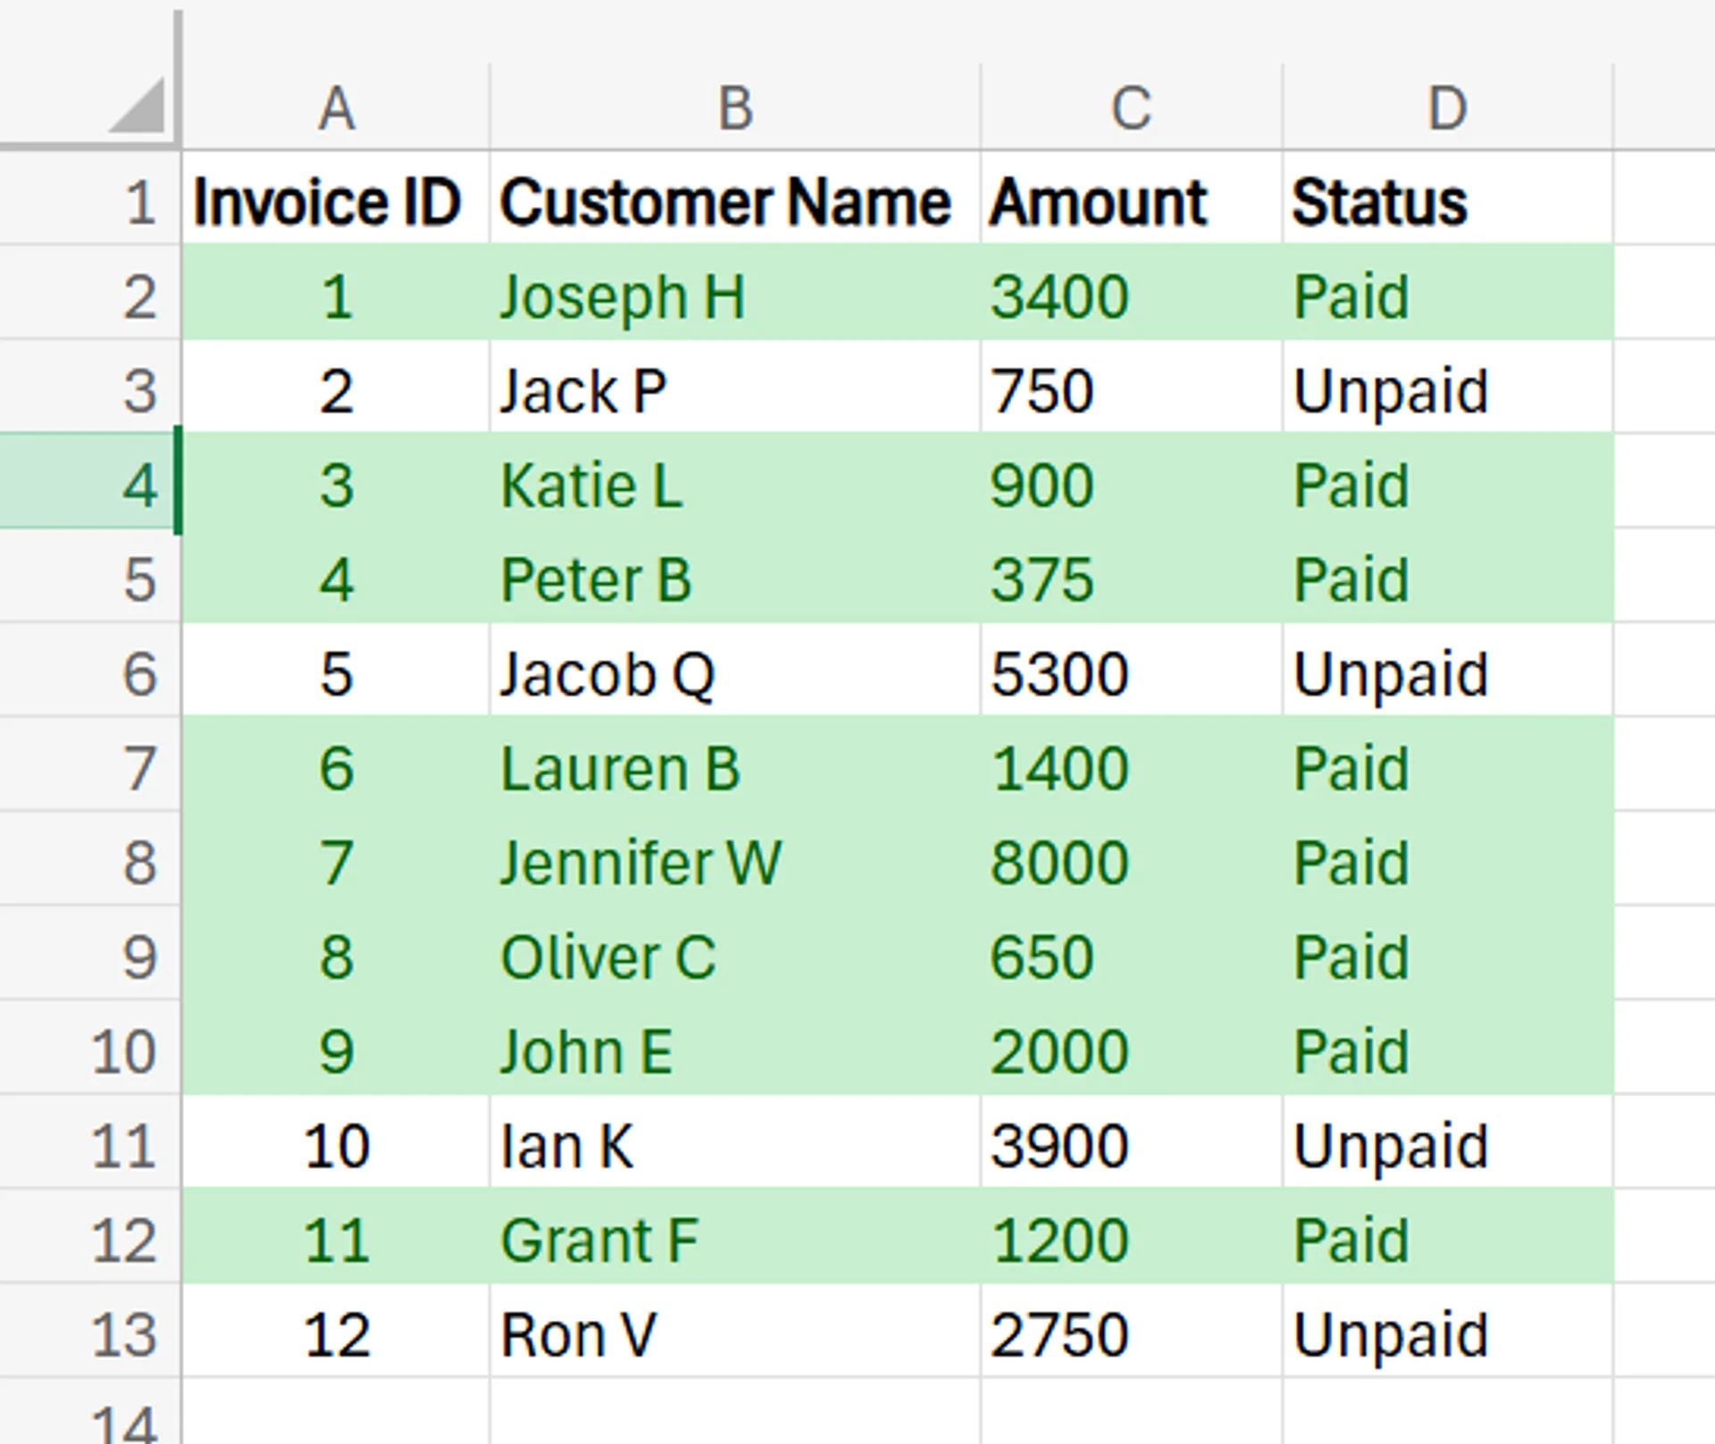Image resolution: width=1715 pixels, height=1444 pixels.
Task: Select Grant F's Paid status cell
Action: pos(1448,1237)
